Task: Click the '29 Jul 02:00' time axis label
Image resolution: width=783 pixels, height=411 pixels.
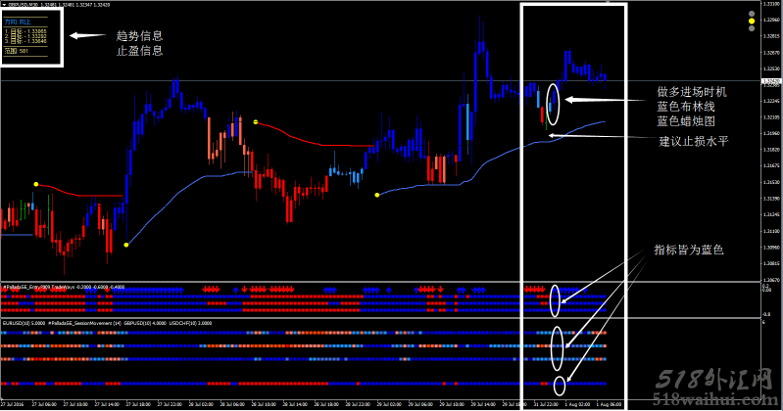Action: pos(389,404)
